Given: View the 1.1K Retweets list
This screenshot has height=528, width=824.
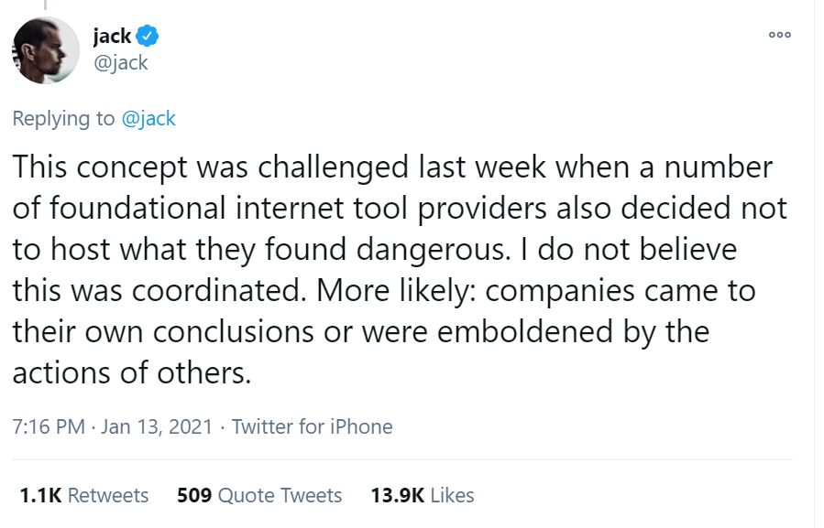Looking at the screenshot, I should click(x=83, y=495).
